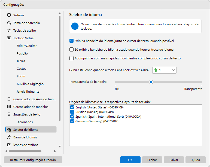The image size is (210, 167).
Task: Click the sidebar scroll down arrow
Action: (60, 147)
